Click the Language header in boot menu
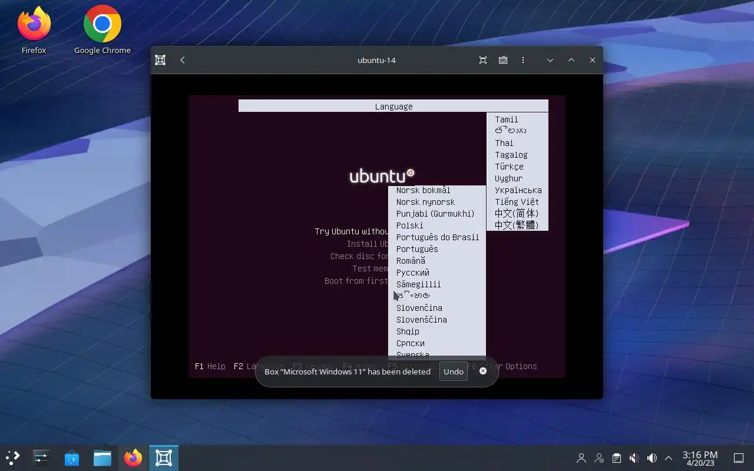Viewport: 754px width, 471px height. pos(393,107)
